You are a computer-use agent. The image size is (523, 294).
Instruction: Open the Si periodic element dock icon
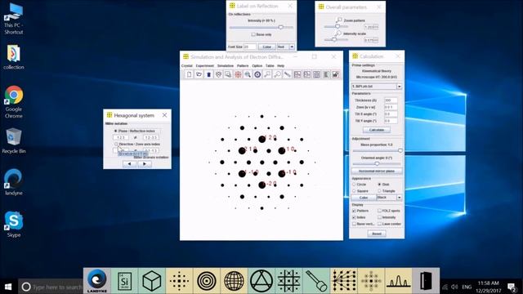124,281
